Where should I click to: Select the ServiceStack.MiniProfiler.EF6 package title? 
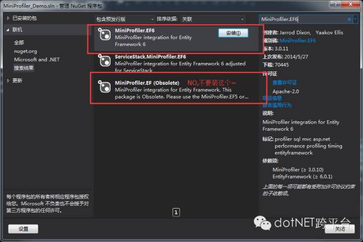click(150, 57)
